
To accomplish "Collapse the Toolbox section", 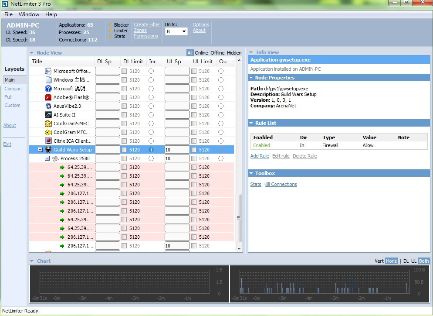I will pos(251,173).
